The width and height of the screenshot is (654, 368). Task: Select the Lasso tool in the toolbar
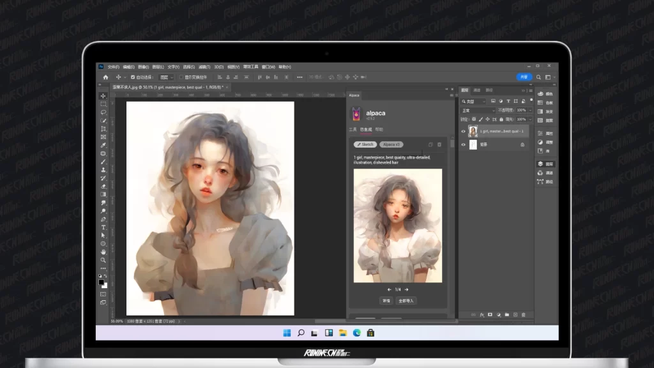(x=103, y=112)
